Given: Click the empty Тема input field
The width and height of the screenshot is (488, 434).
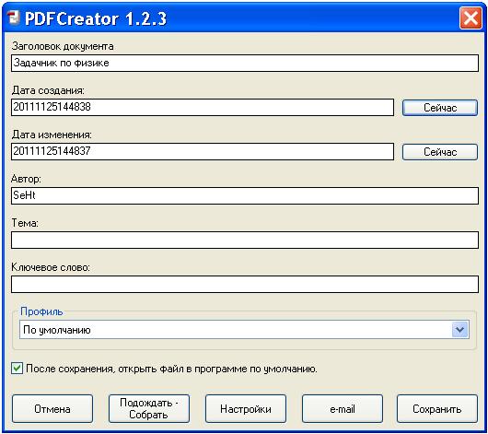Looking at the screenshot, I should click(245, 240).
